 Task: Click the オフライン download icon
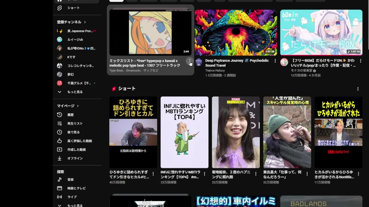[x=59, y=158]
